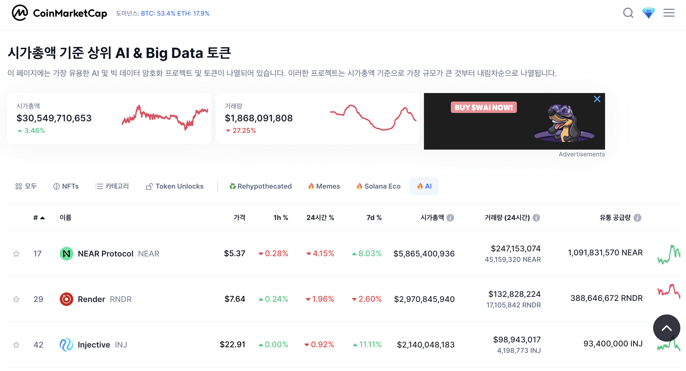Sort by 24시간 % column header

pos(320,218)
